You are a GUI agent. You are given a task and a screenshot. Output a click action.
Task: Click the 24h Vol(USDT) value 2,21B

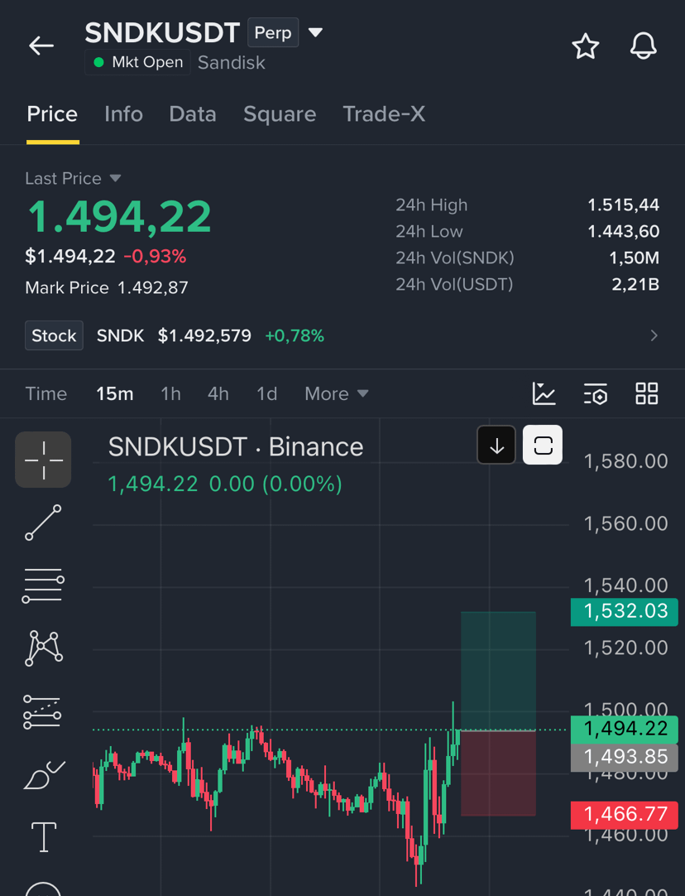tap(635, 285)
